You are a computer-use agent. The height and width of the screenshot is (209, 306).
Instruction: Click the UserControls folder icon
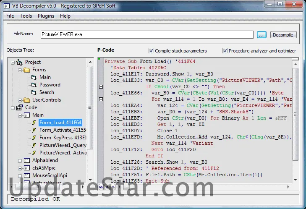click(27, 100)
